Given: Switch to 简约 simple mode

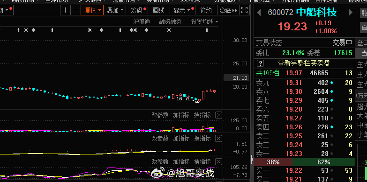Looking at the screenshot, I should click(206, 10).
